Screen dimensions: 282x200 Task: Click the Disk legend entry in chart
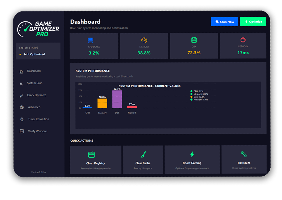pos(199,97)
